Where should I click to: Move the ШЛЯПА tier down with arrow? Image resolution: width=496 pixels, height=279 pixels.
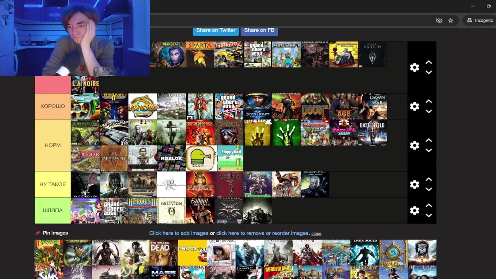[429, 215]
